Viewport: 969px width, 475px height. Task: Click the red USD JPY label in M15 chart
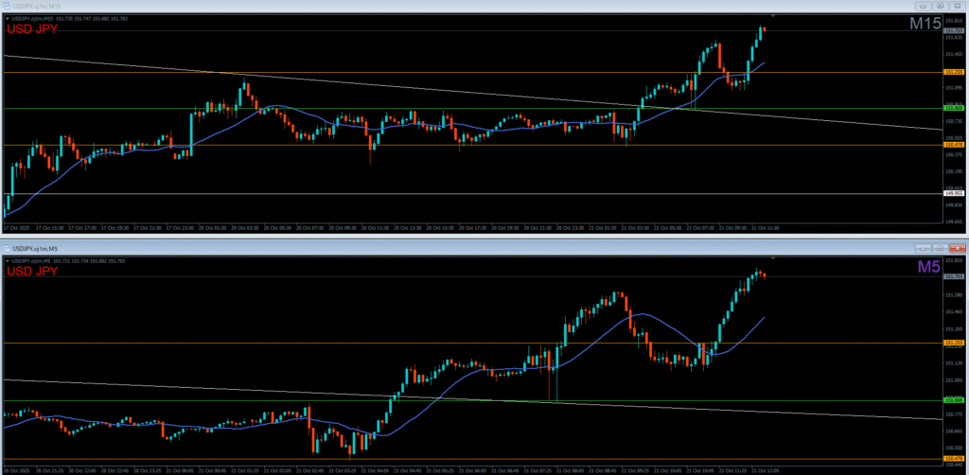32,29
